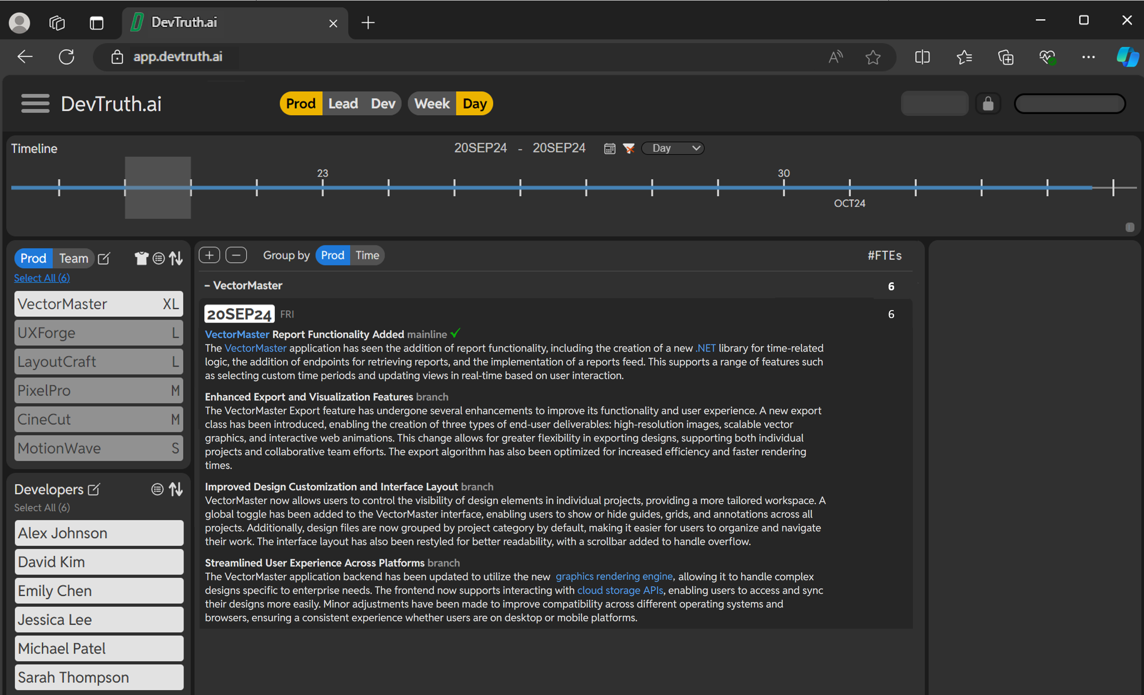Open the VectorMaster heading link
The height and width of the screenshot is (695, 1144).
237,335
